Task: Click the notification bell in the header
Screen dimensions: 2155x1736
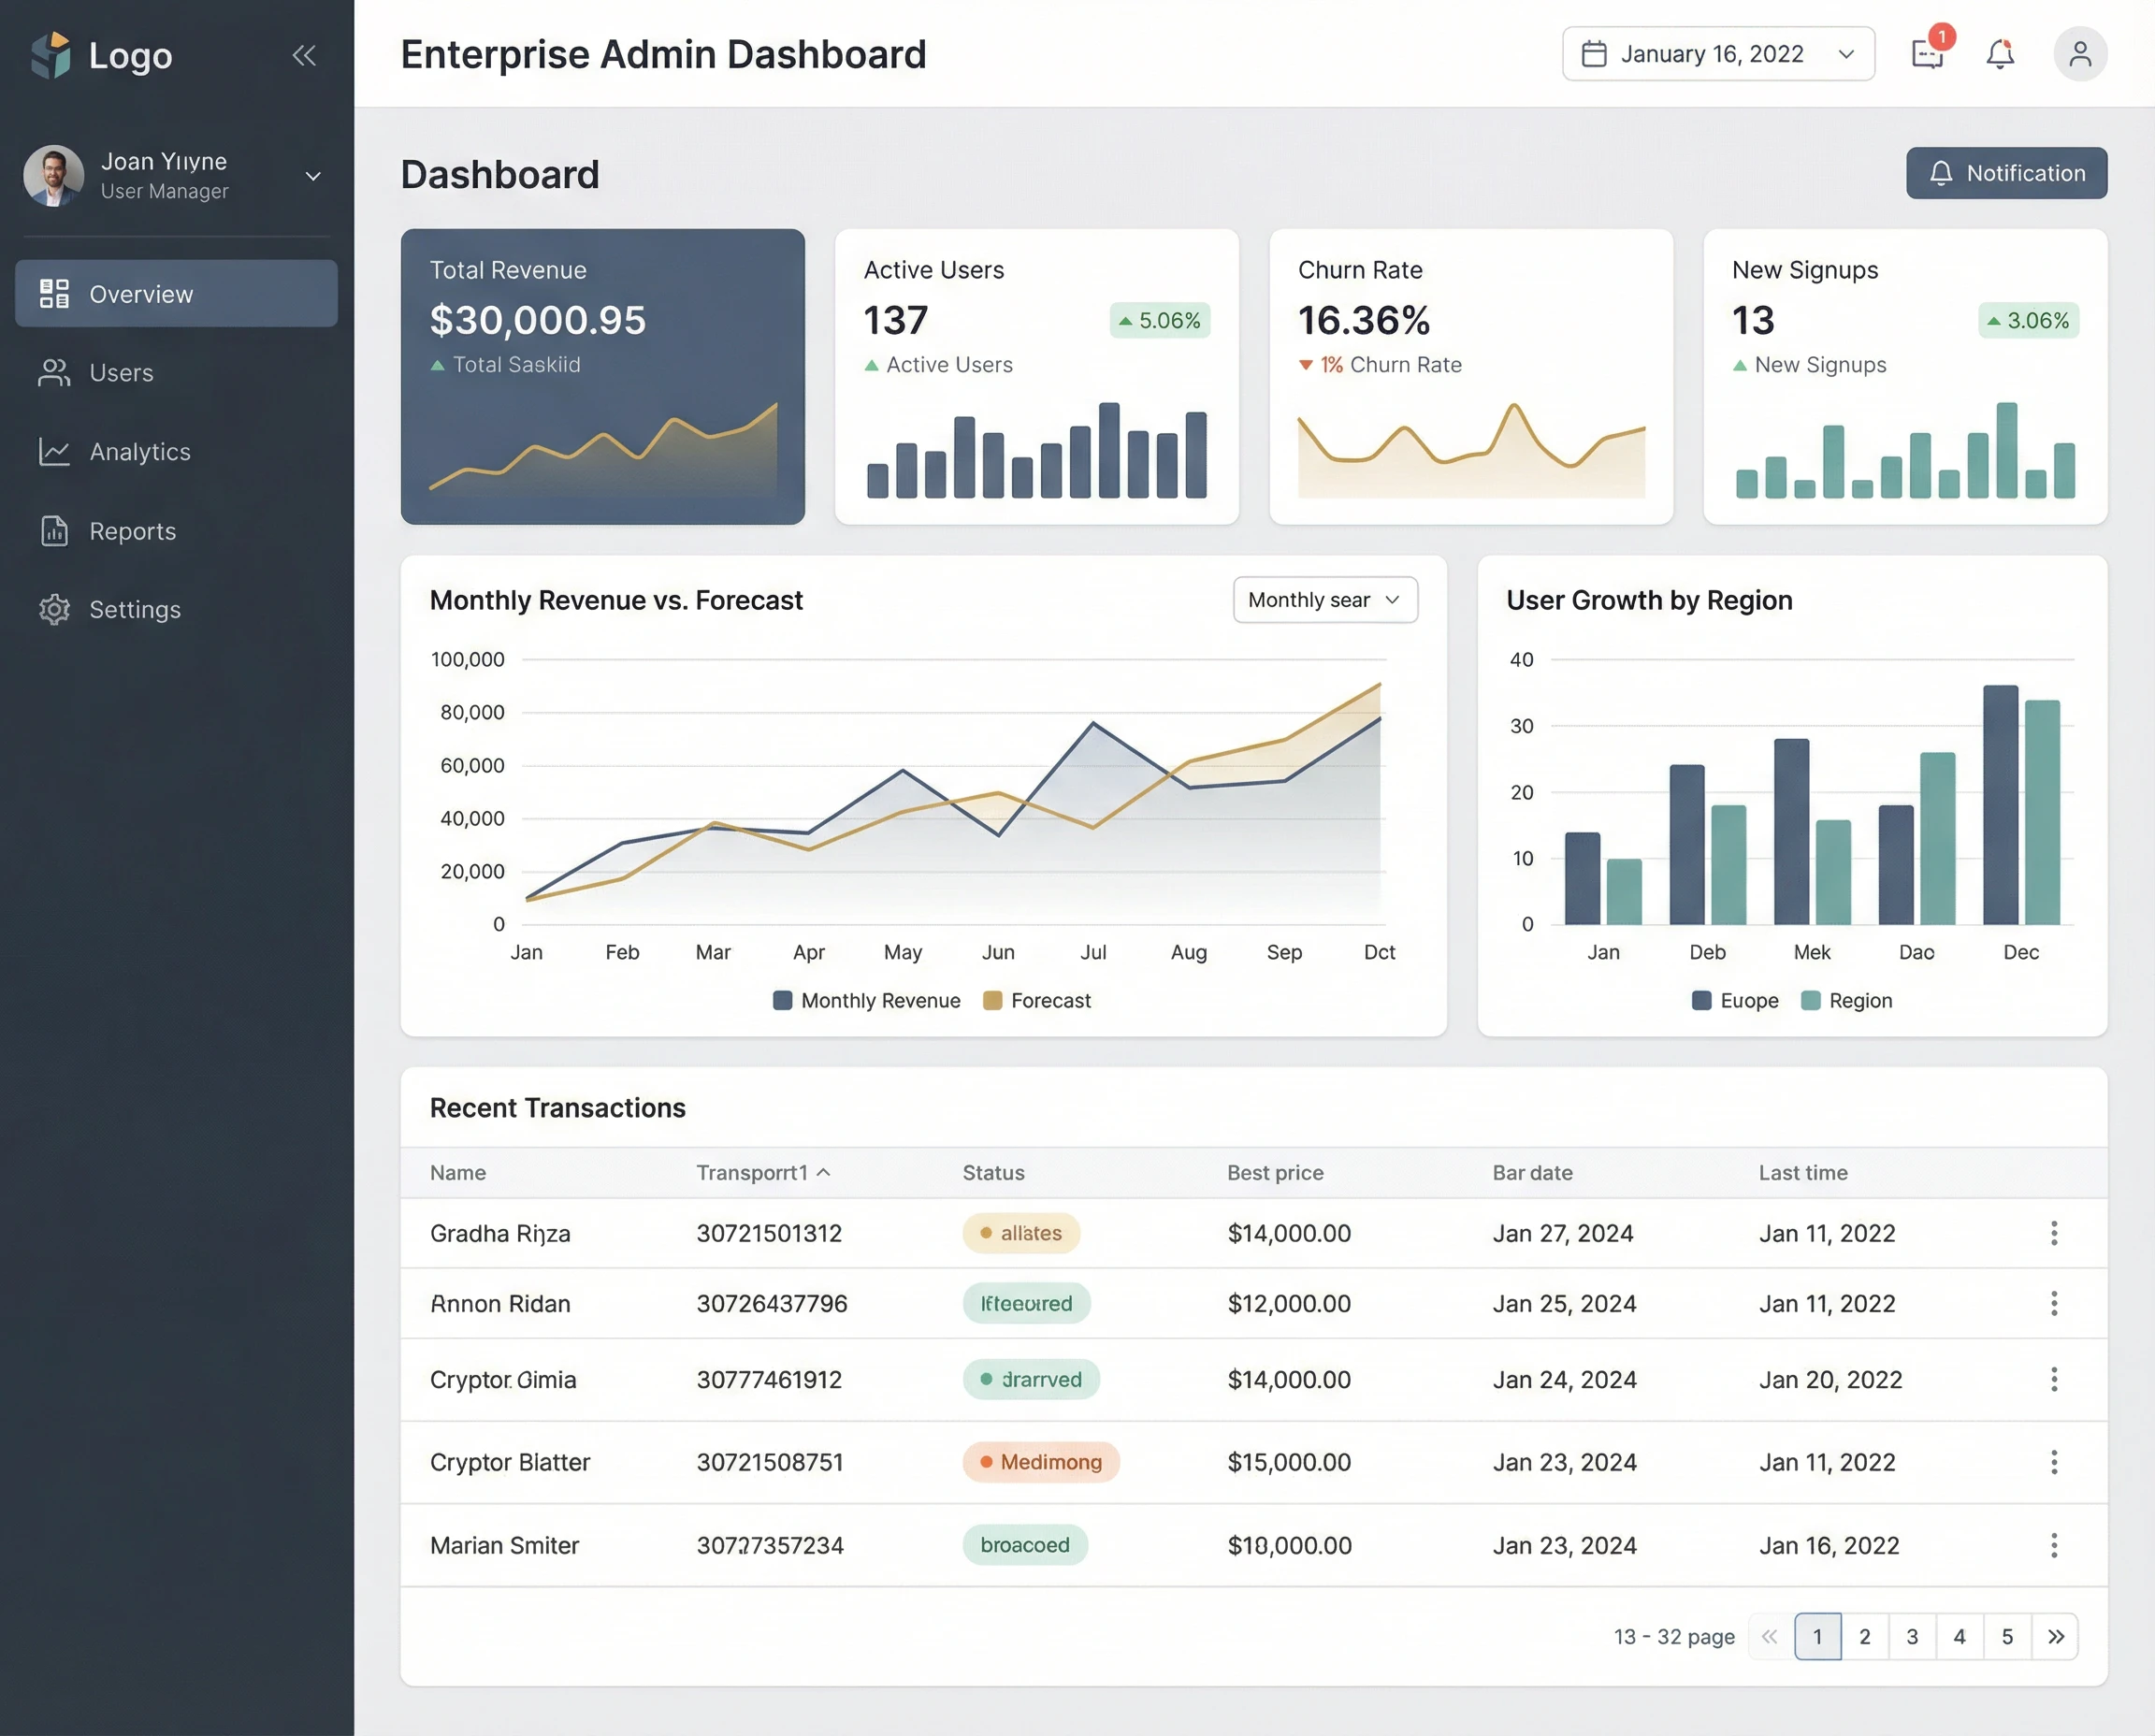Action: tap(2001, 54)
